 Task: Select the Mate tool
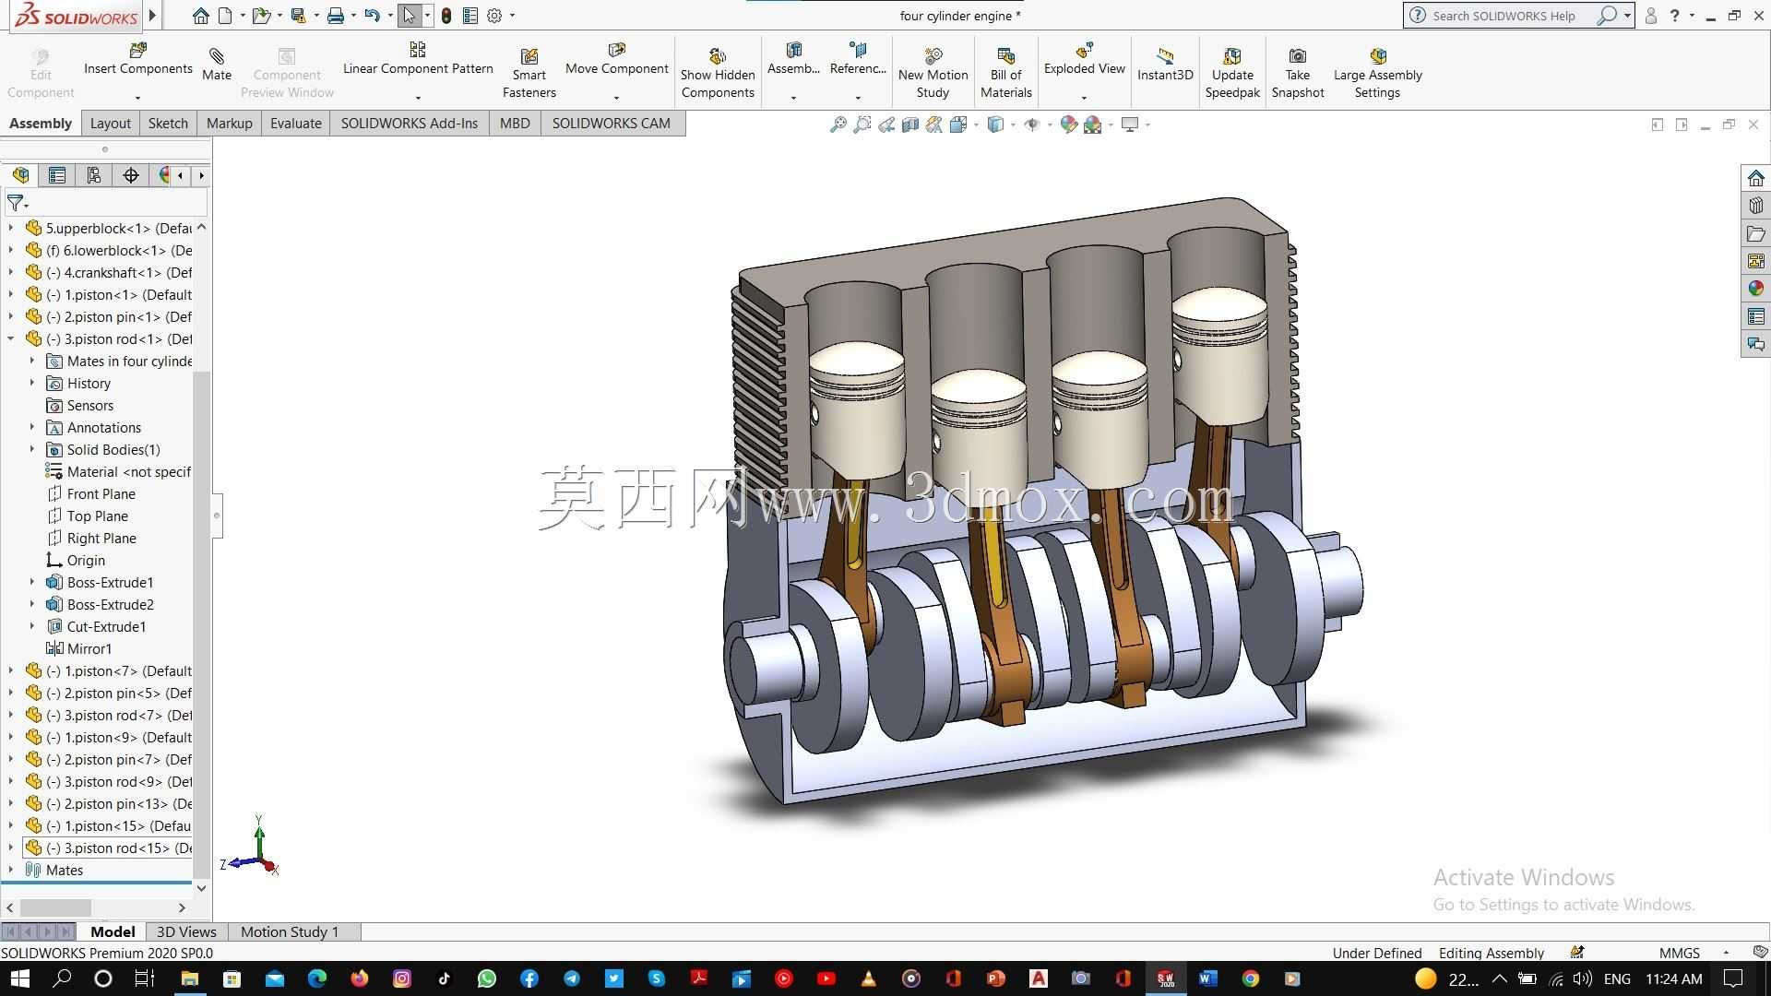tap(217, 65)
